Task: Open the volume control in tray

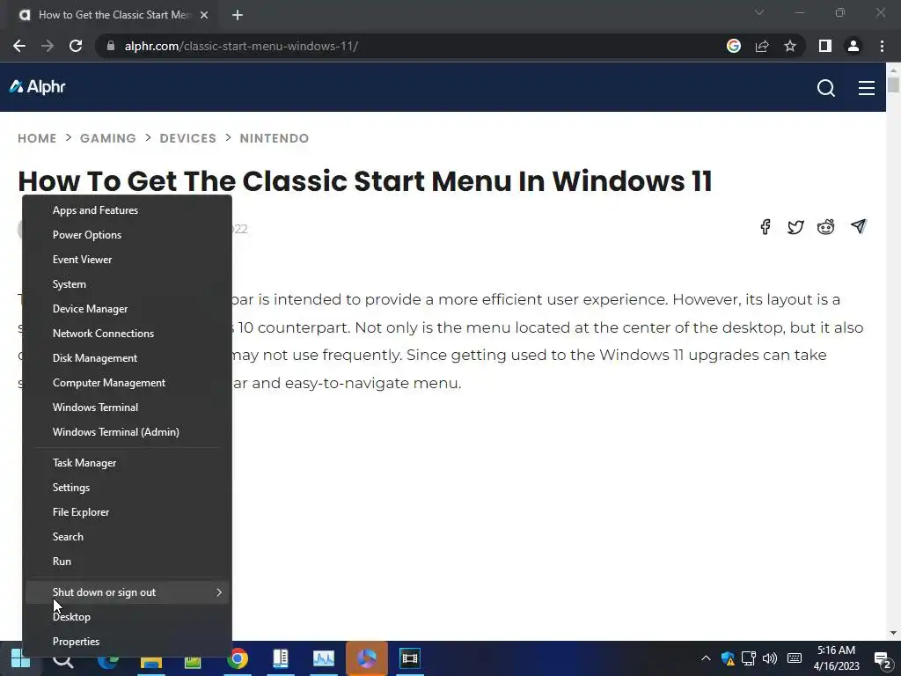Action: click(x=770, y=658)
